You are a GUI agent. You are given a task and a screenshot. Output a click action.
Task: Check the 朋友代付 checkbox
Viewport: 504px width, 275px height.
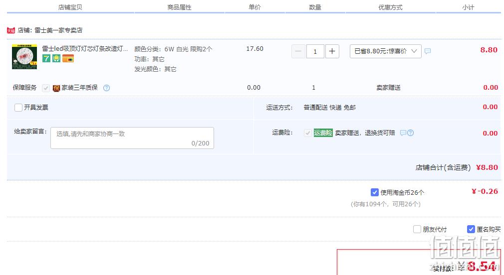point(417,229)
